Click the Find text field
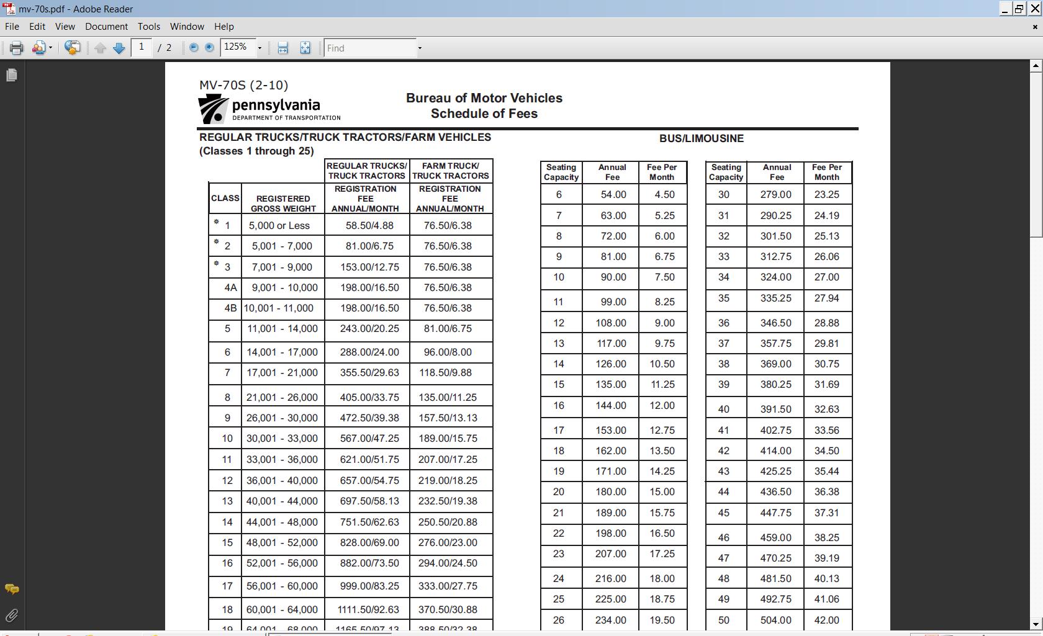 tap(369, 48)
